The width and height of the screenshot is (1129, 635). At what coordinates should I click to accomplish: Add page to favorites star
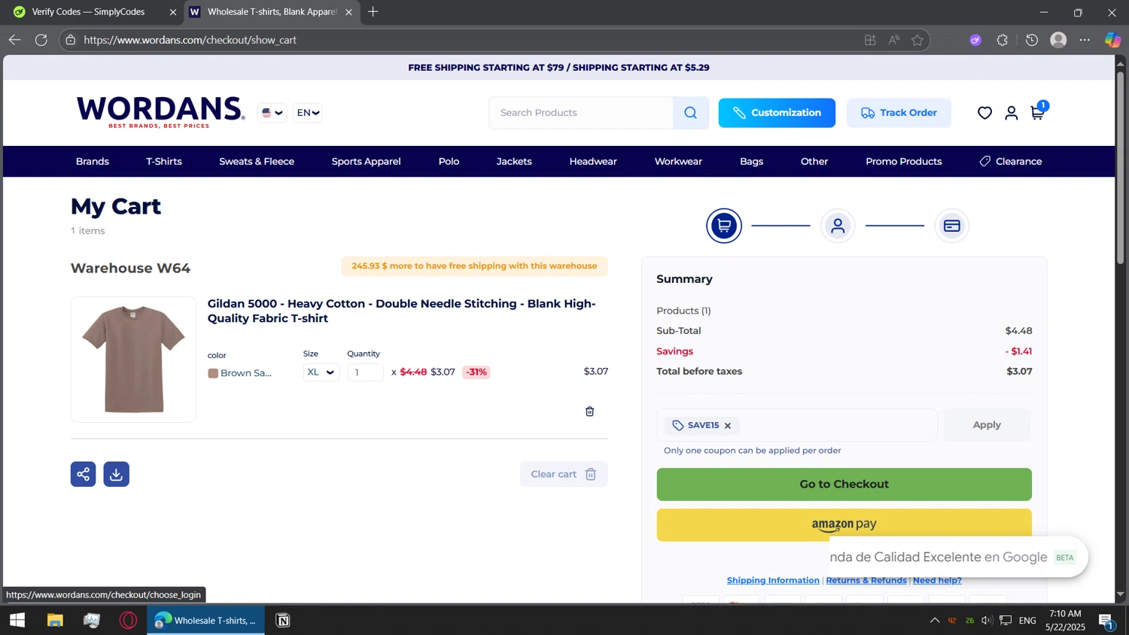click(917, 40)
